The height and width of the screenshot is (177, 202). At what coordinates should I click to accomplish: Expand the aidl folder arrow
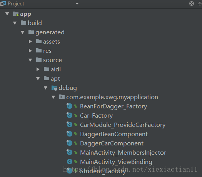tap(38, 69)
